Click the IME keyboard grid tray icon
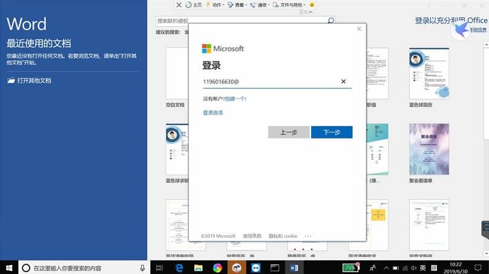The height and width of the screenshot is (274, 489). click(434, 268)
